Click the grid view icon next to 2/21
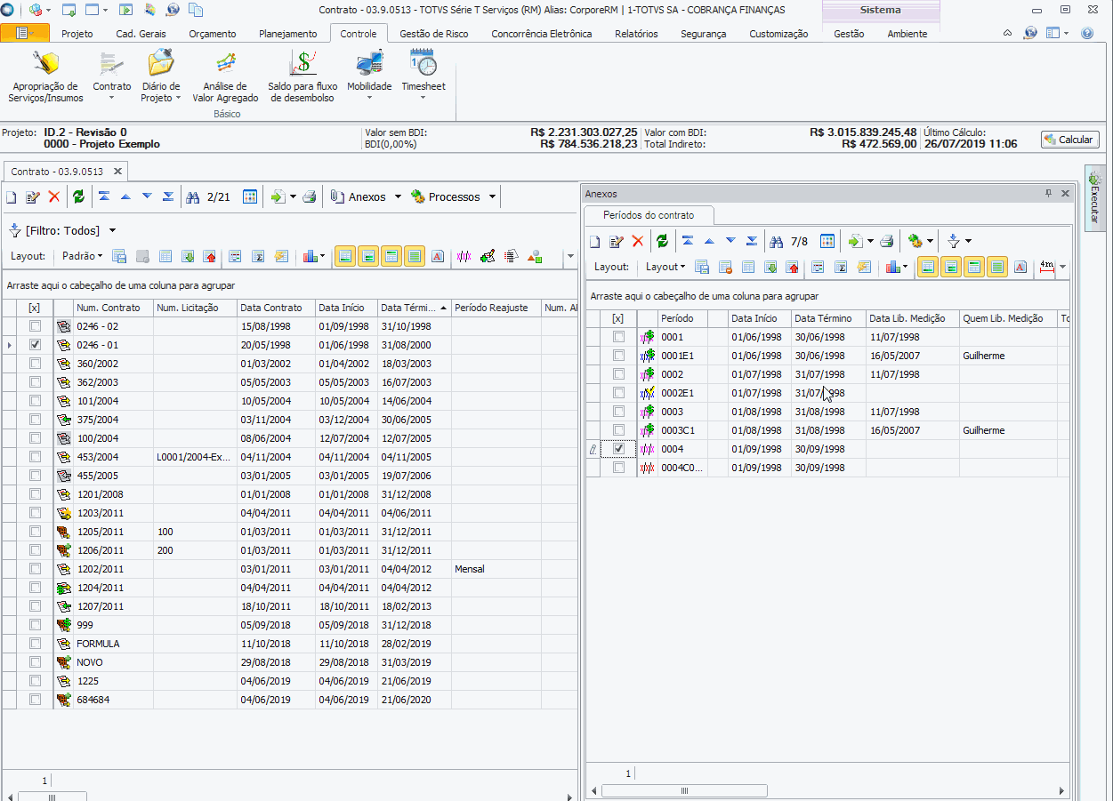Image resolution: width=1113 pixels, height=801 pixels. (x=250, y=197)
